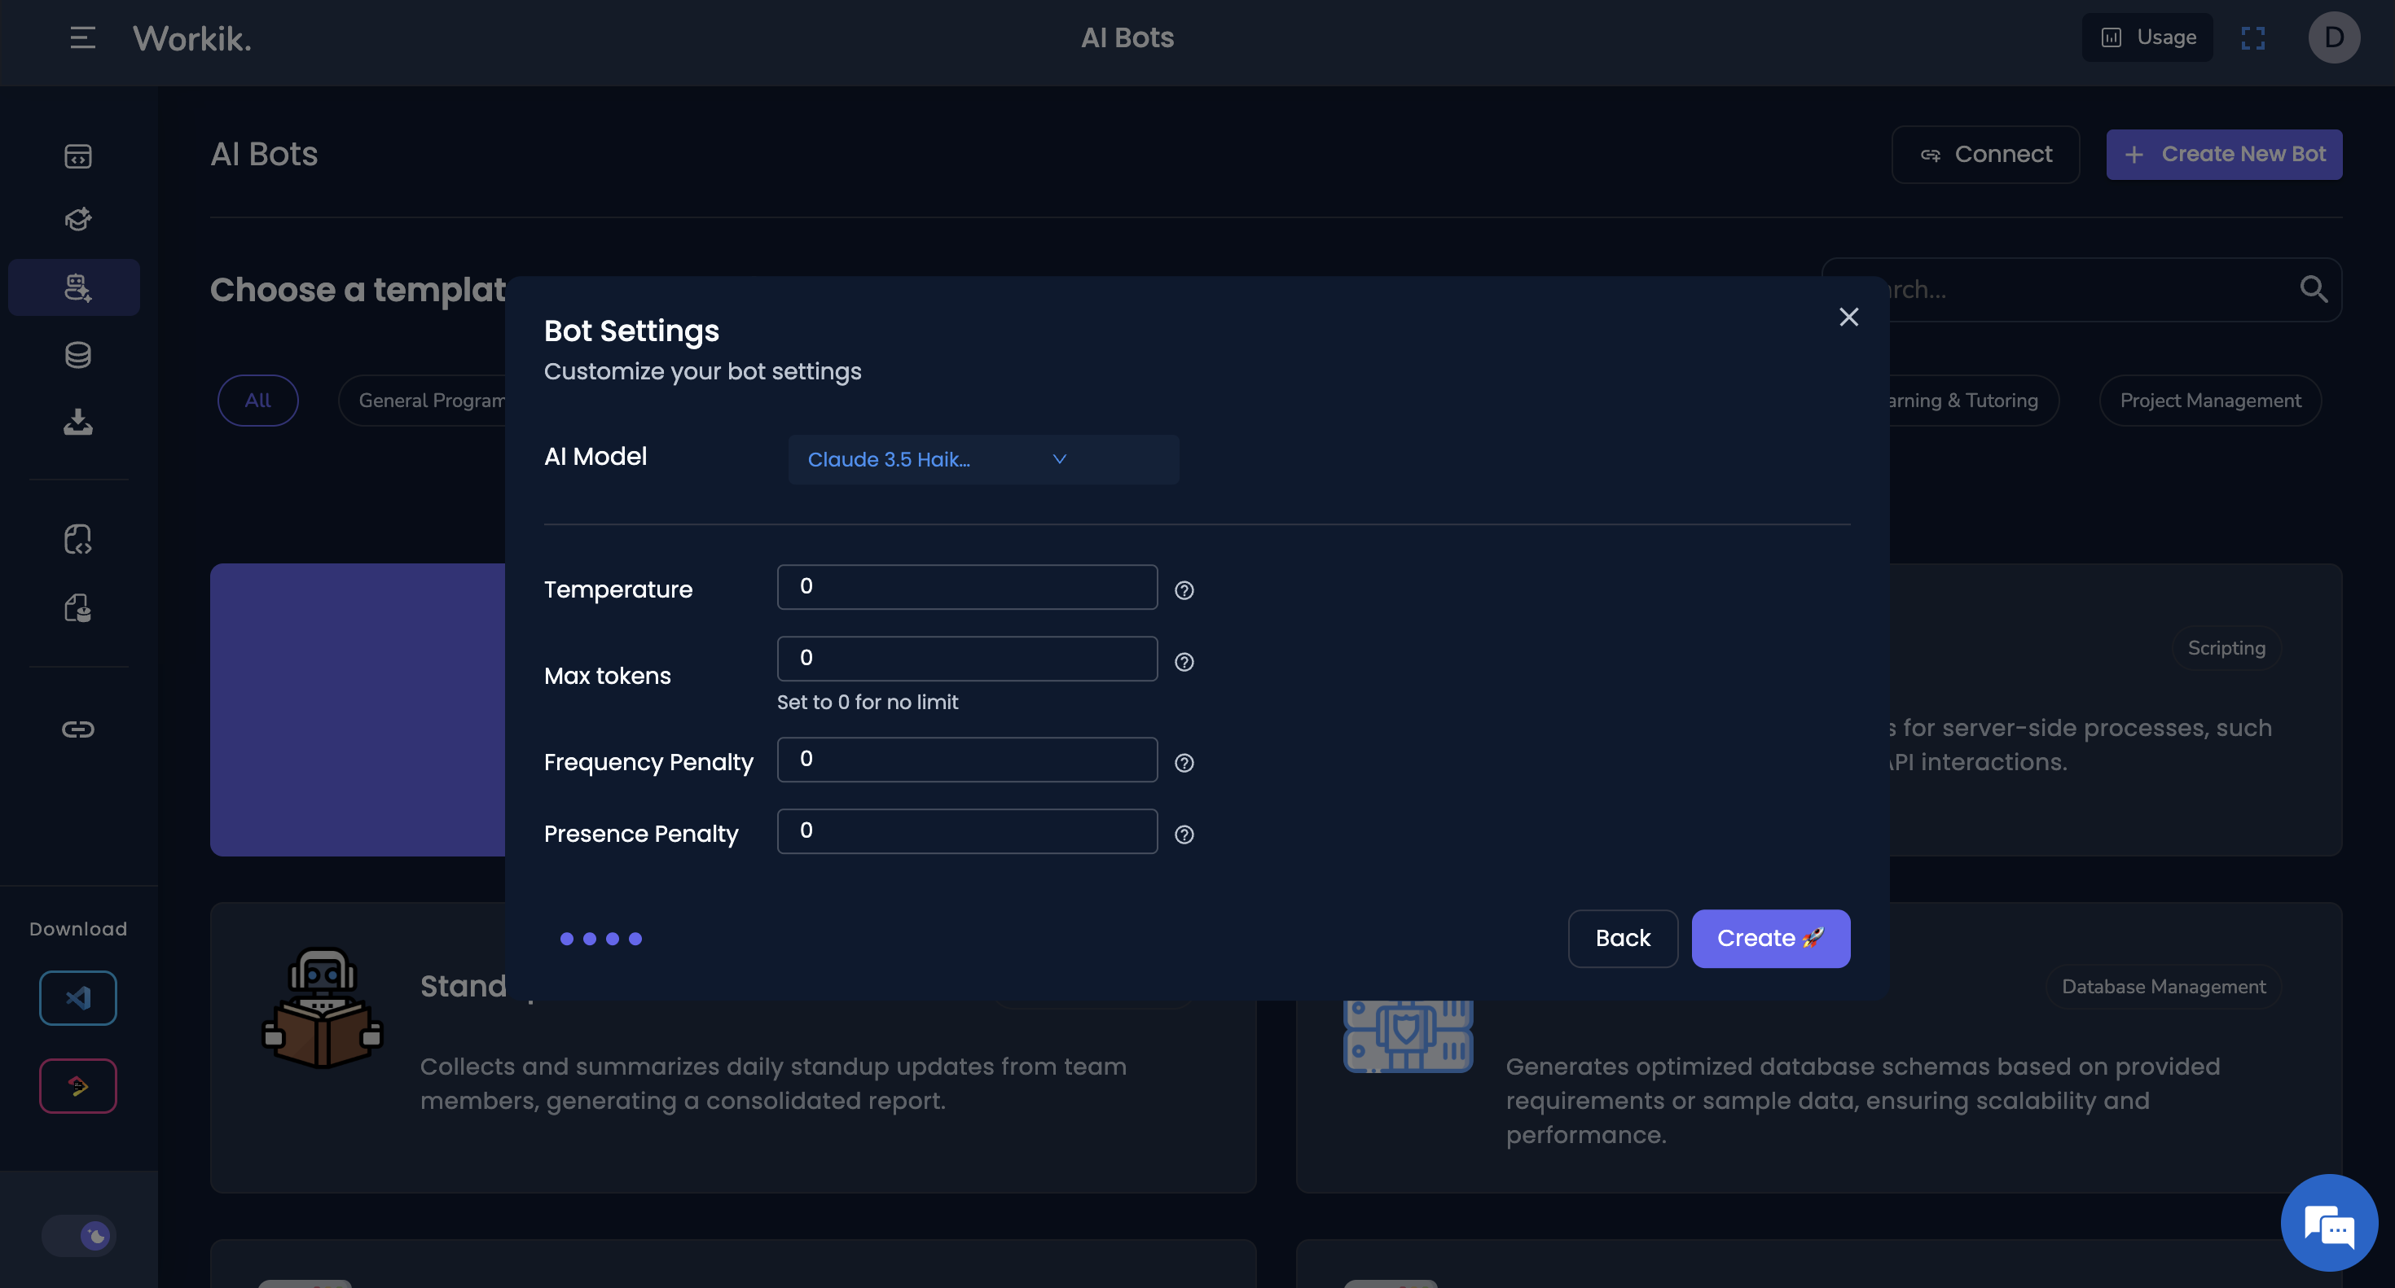Close the Bot Settings dialog
2395x1288 pixels.
point(1848,317)
